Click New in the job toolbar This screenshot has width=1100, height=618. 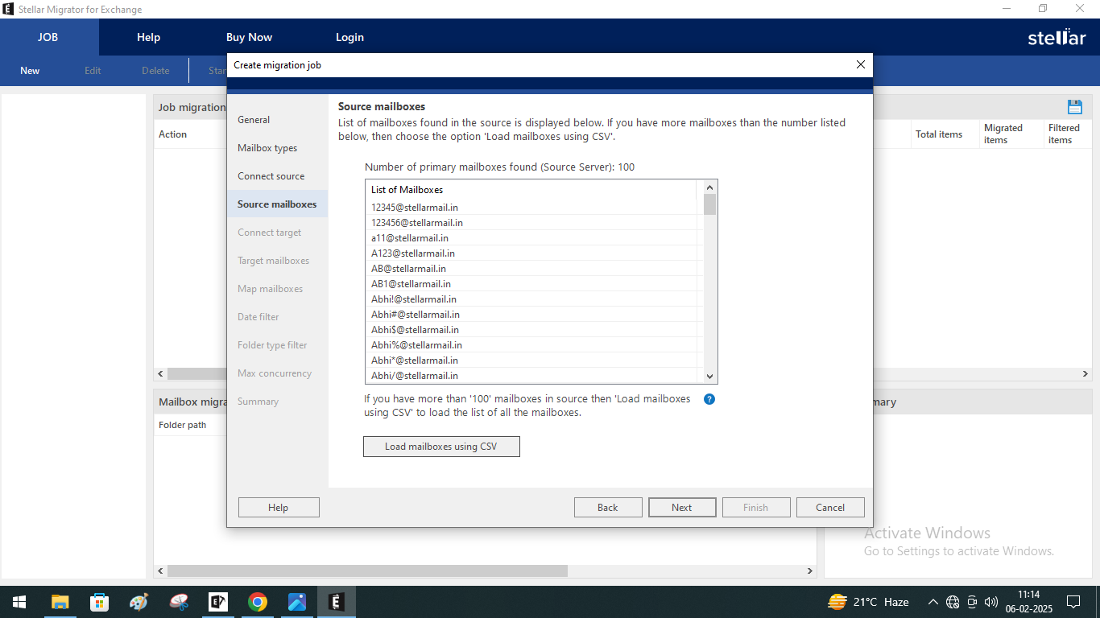pos(30,71)
